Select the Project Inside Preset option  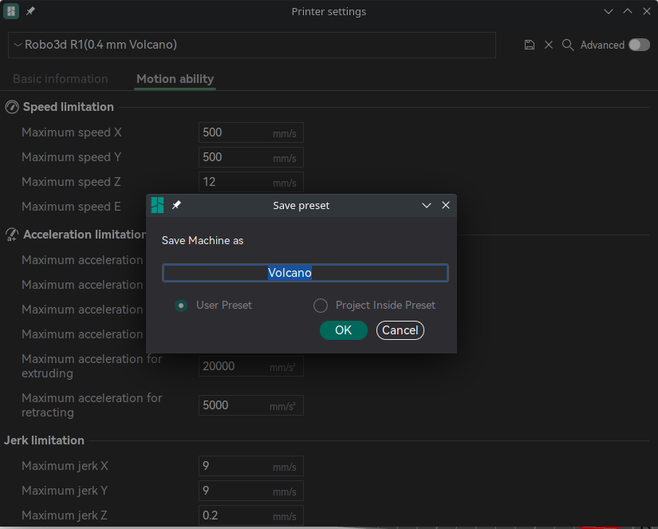click(320, 305)
